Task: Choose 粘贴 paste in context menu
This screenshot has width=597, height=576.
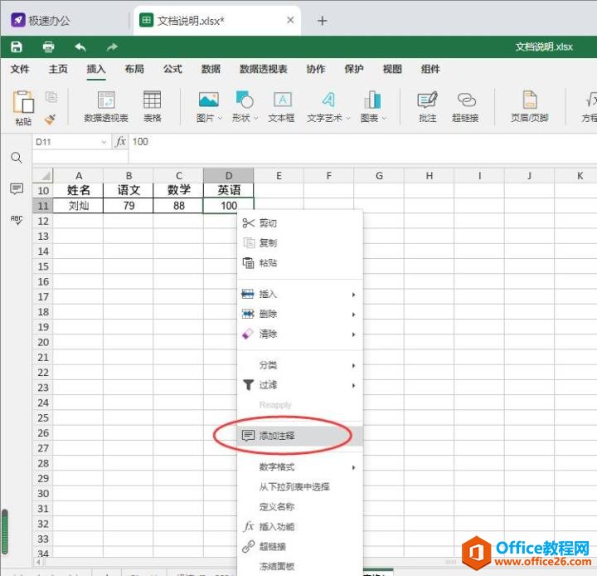Action: [x=300, y=262]
